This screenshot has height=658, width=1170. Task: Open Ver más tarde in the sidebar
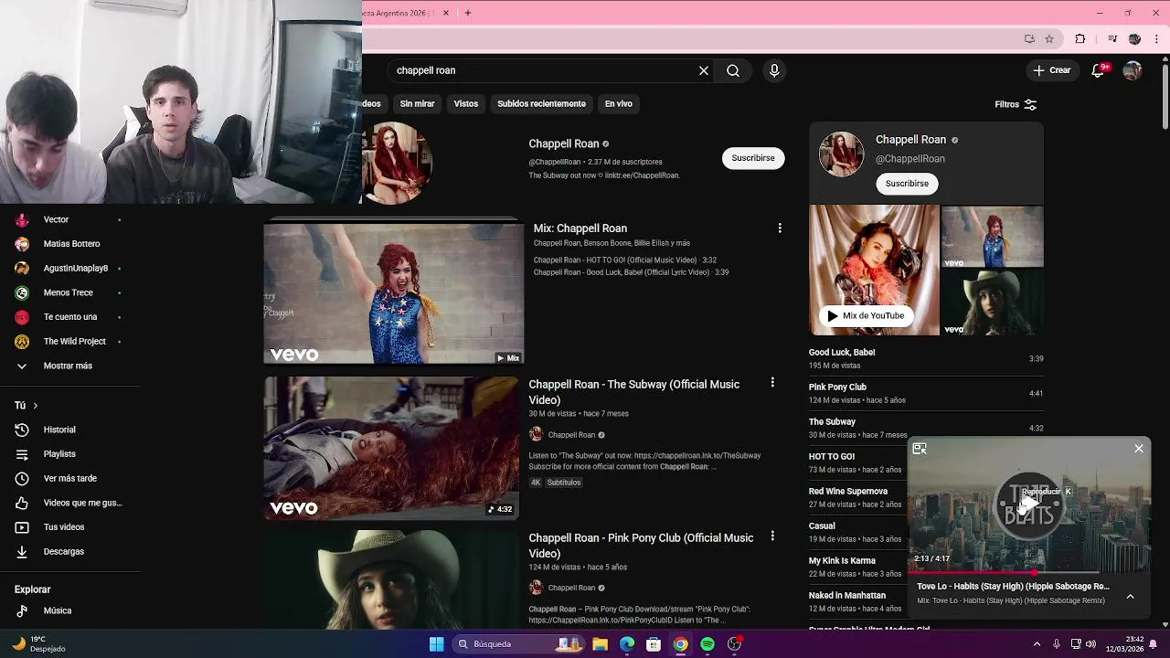click(x=71, y=478)
